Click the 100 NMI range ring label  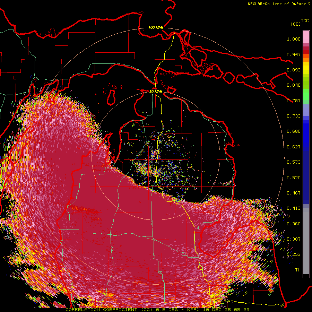(x=156, y=27)
